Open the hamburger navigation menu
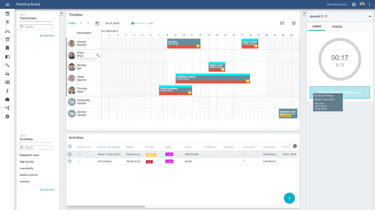The image size is (375, 210). 7,5
